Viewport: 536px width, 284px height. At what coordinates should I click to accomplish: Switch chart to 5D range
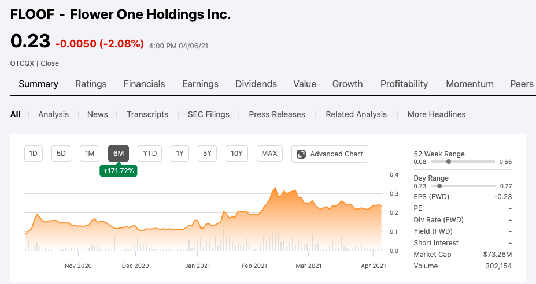coord(61,154)
